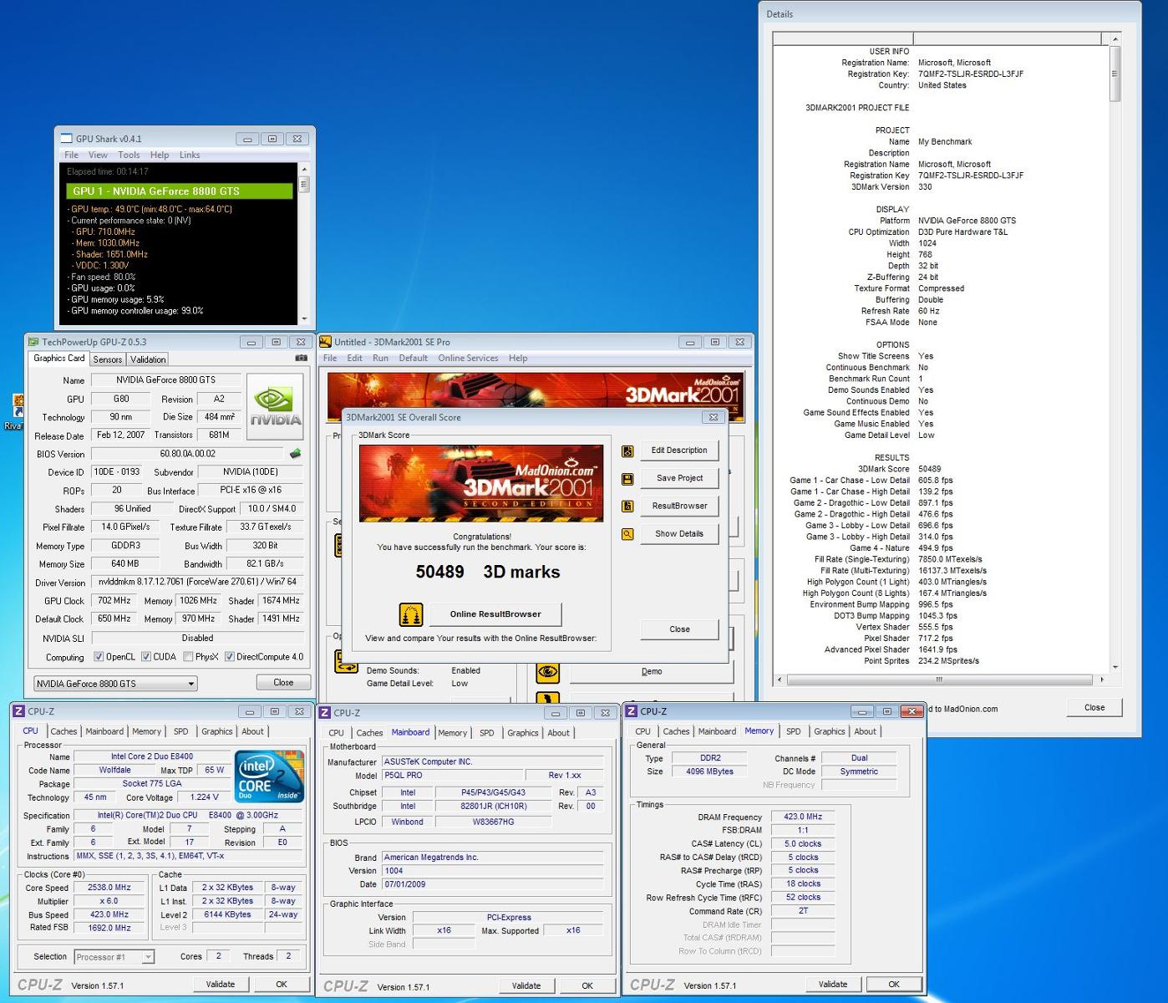Click the Online ResultBrowser tree icon
The width and height of the screenshot is (1168, 1003).
pyautogui.click(x=410, y=614)
